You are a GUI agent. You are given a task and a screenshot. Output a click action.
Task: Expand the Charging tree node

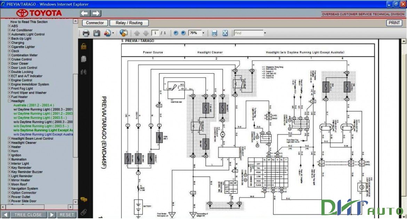pos(9,42)
